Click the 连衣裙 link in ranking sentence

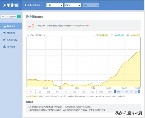(x=58, y=26)
